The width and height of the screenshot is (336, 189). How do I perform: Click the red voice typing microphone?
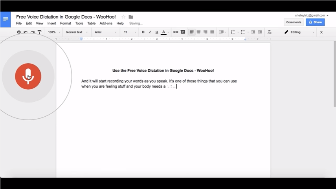28,76
